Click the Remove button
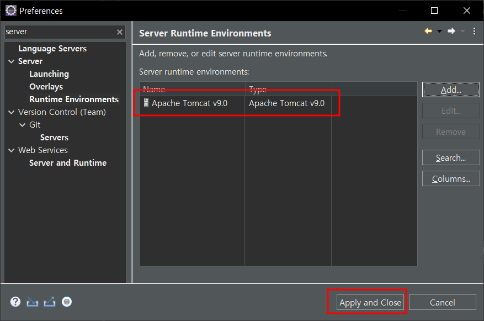 tap(451, 131)
